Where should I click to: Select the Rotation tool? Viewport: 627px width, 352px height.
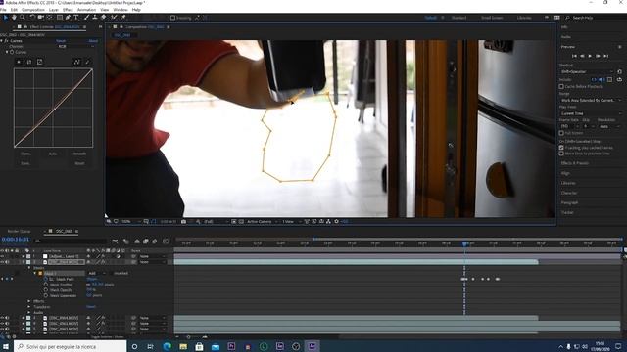[x=32, y=18]
